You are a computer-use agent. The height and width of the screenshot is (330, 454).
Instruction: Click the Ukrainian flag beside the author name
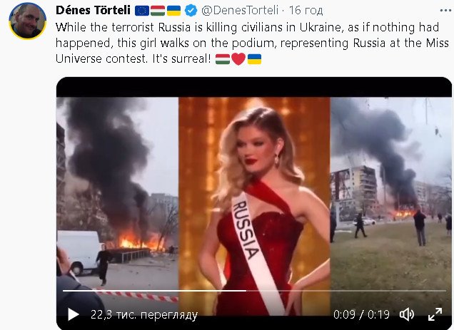coord(173,11)
